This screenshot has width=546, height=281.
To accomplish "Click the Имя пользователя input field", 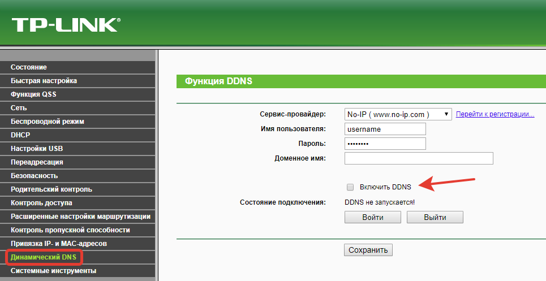I will coord(385,129).
